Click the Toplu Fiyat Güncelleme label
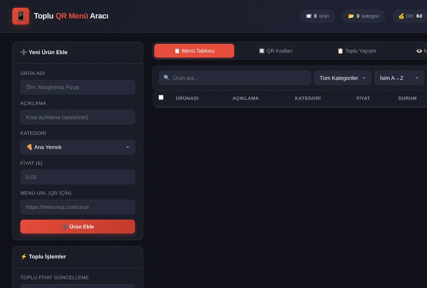This screenshot has width=427, height=288. point(55,277)
